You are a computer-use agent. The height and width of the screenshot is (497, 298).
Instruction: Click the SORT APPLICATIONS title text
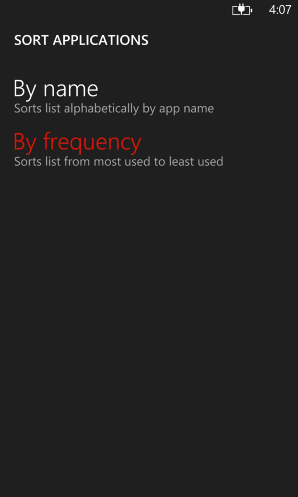[x=81, y=40]
